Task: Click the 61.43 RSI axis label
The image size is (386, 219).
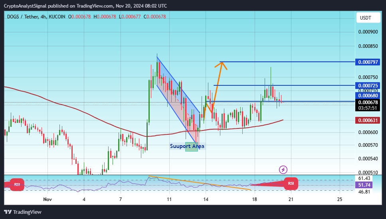Action: click(x=364, y=178)
